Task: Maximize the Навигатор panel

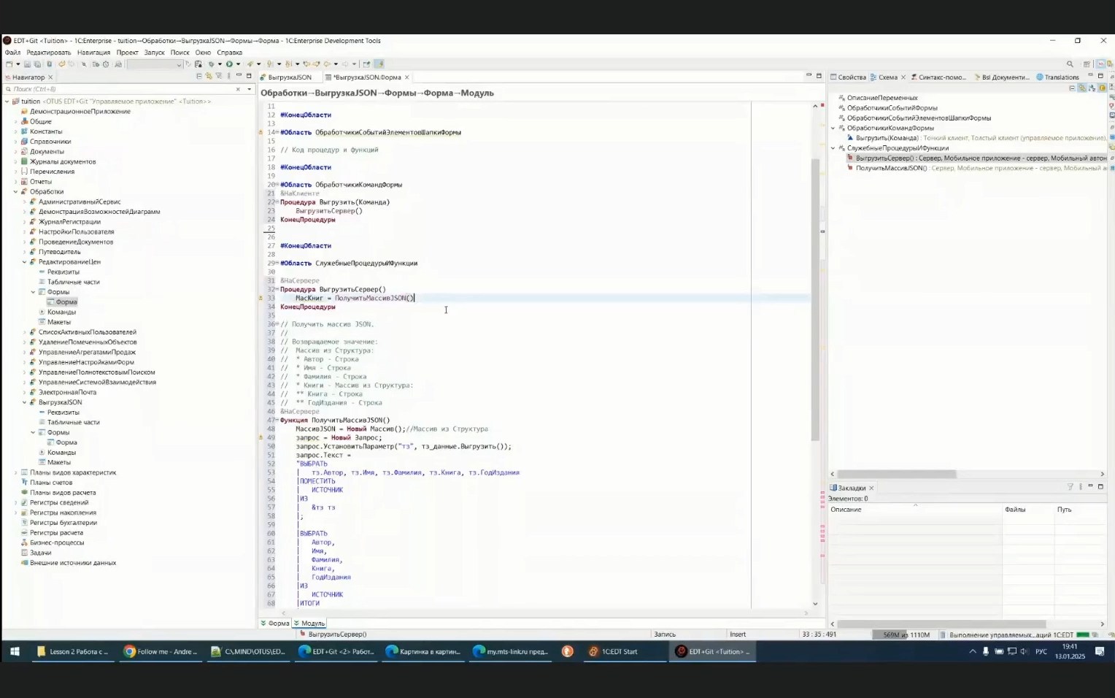Action: tap(249, 76)
